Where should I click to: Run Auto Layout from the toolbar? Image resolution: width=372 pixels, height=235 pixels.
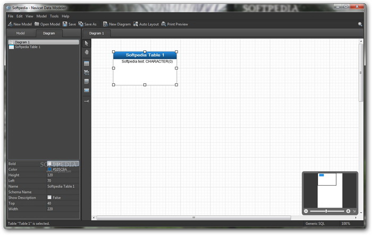tap(146, 24)
